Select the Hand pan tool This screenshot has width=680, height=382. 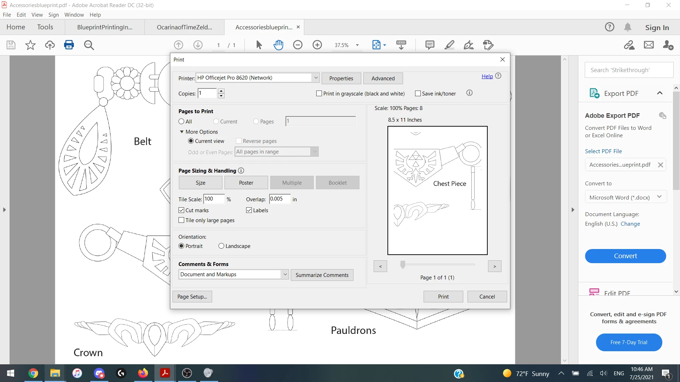click(278, 45)
